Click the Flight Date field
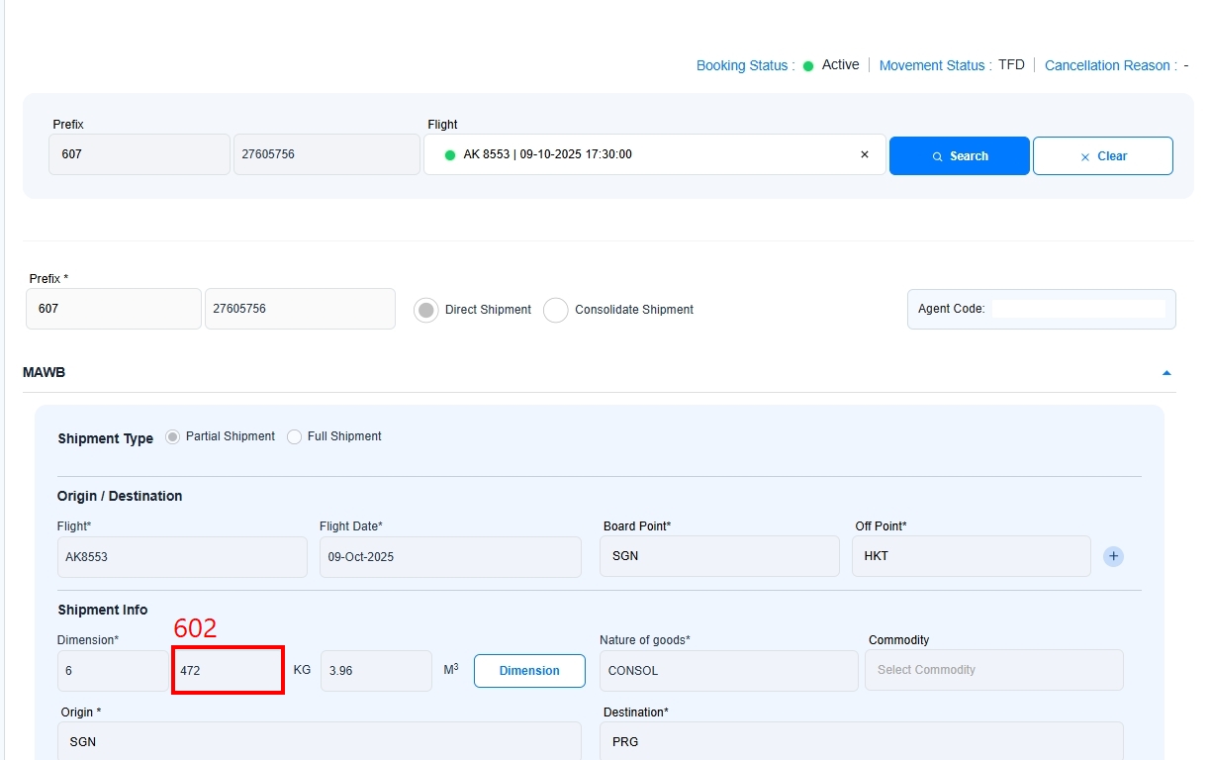This screenshot has height=760, width=1210. click(x=450, y=557)
